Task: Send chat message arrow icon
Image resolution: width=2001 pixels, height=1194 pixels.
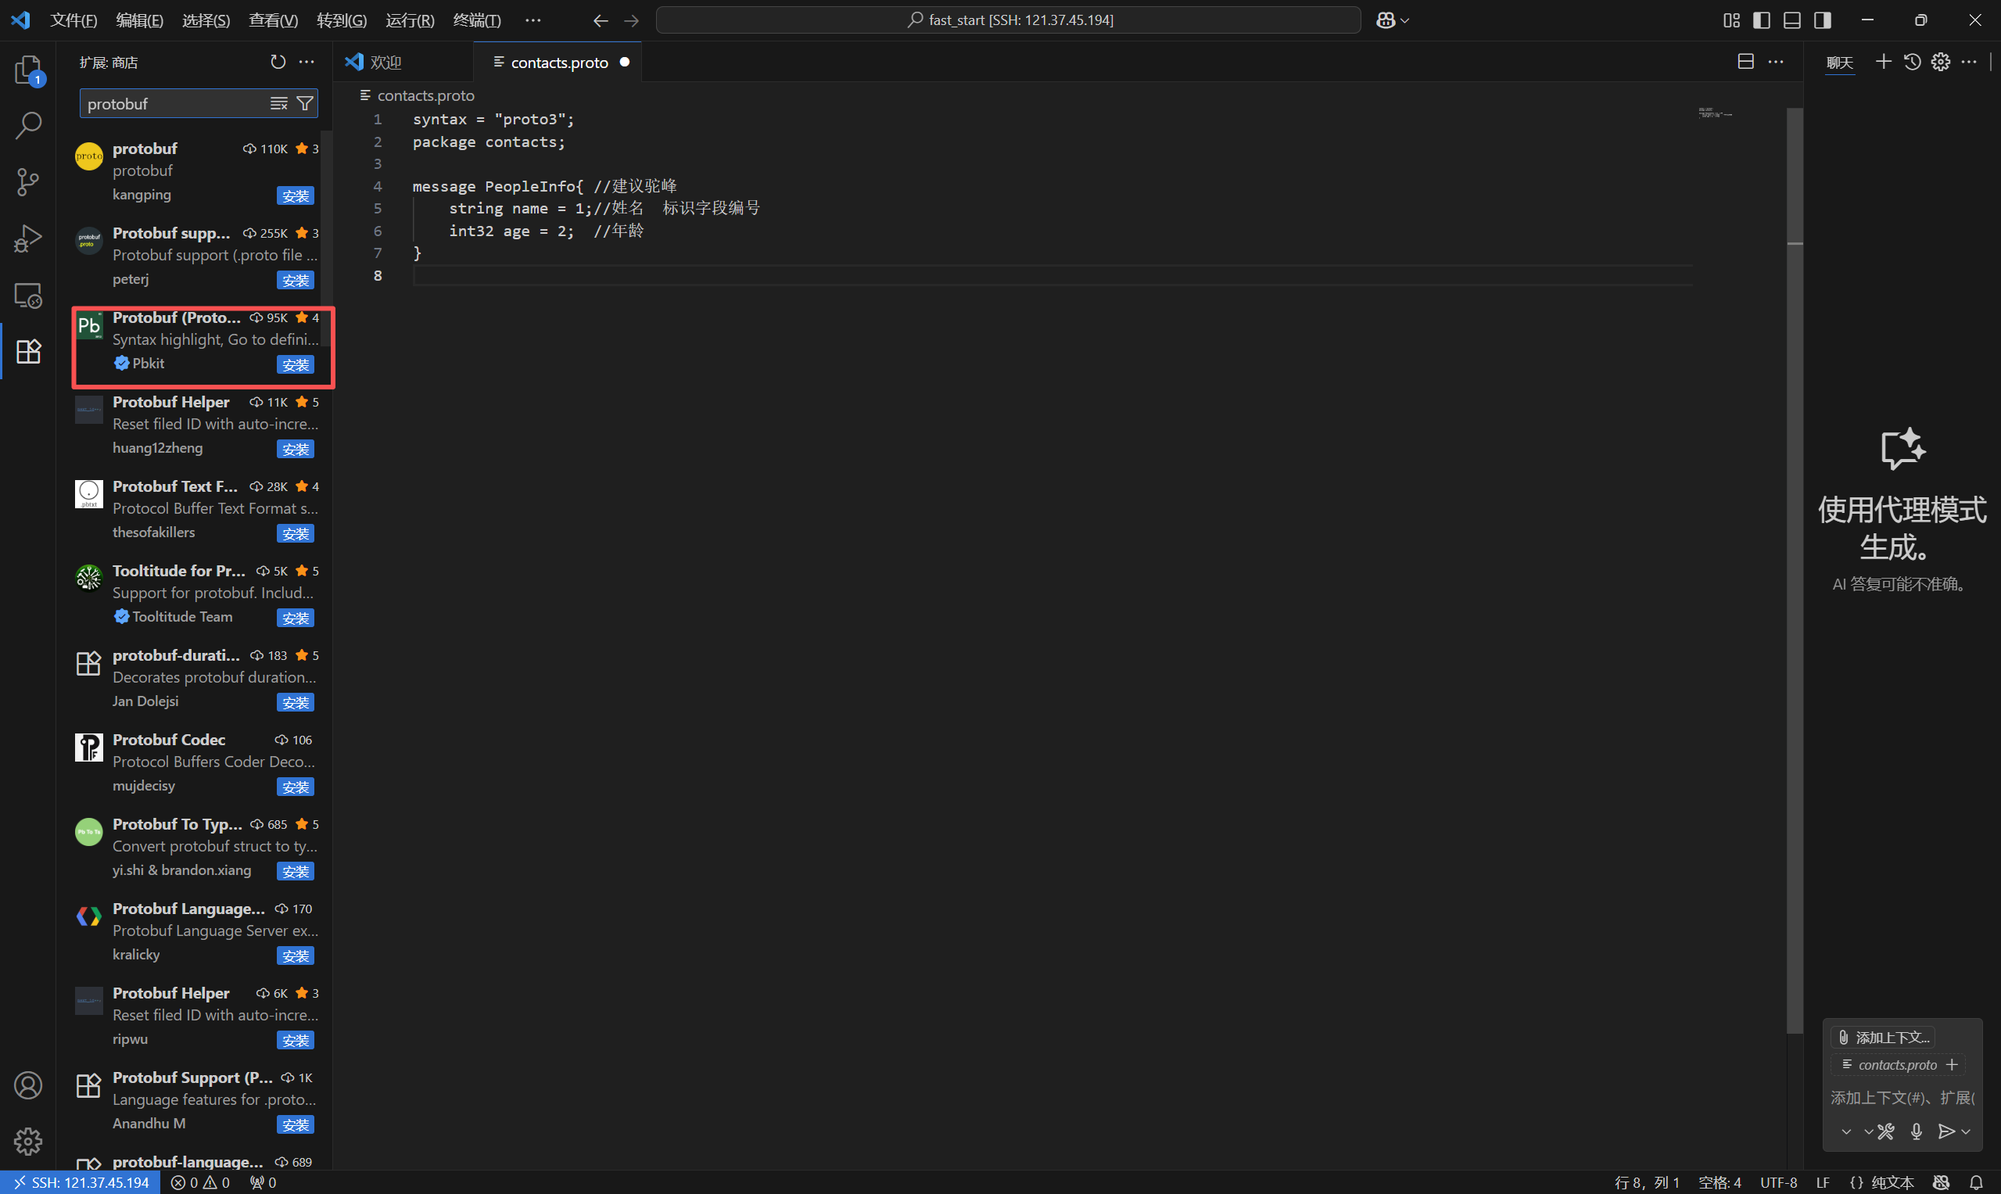Action: (1945, 1131)
